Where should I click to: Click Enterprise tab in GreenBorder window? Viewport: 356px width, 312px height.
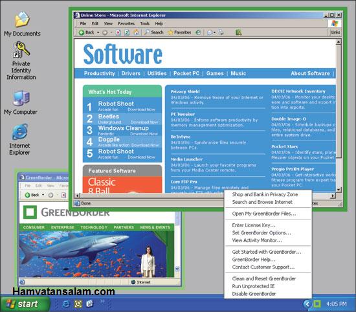point(62,227)
